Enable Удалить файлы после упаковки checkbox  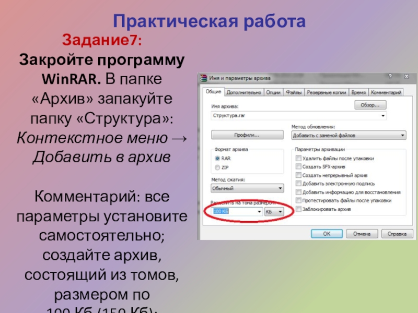click(298, 159)
